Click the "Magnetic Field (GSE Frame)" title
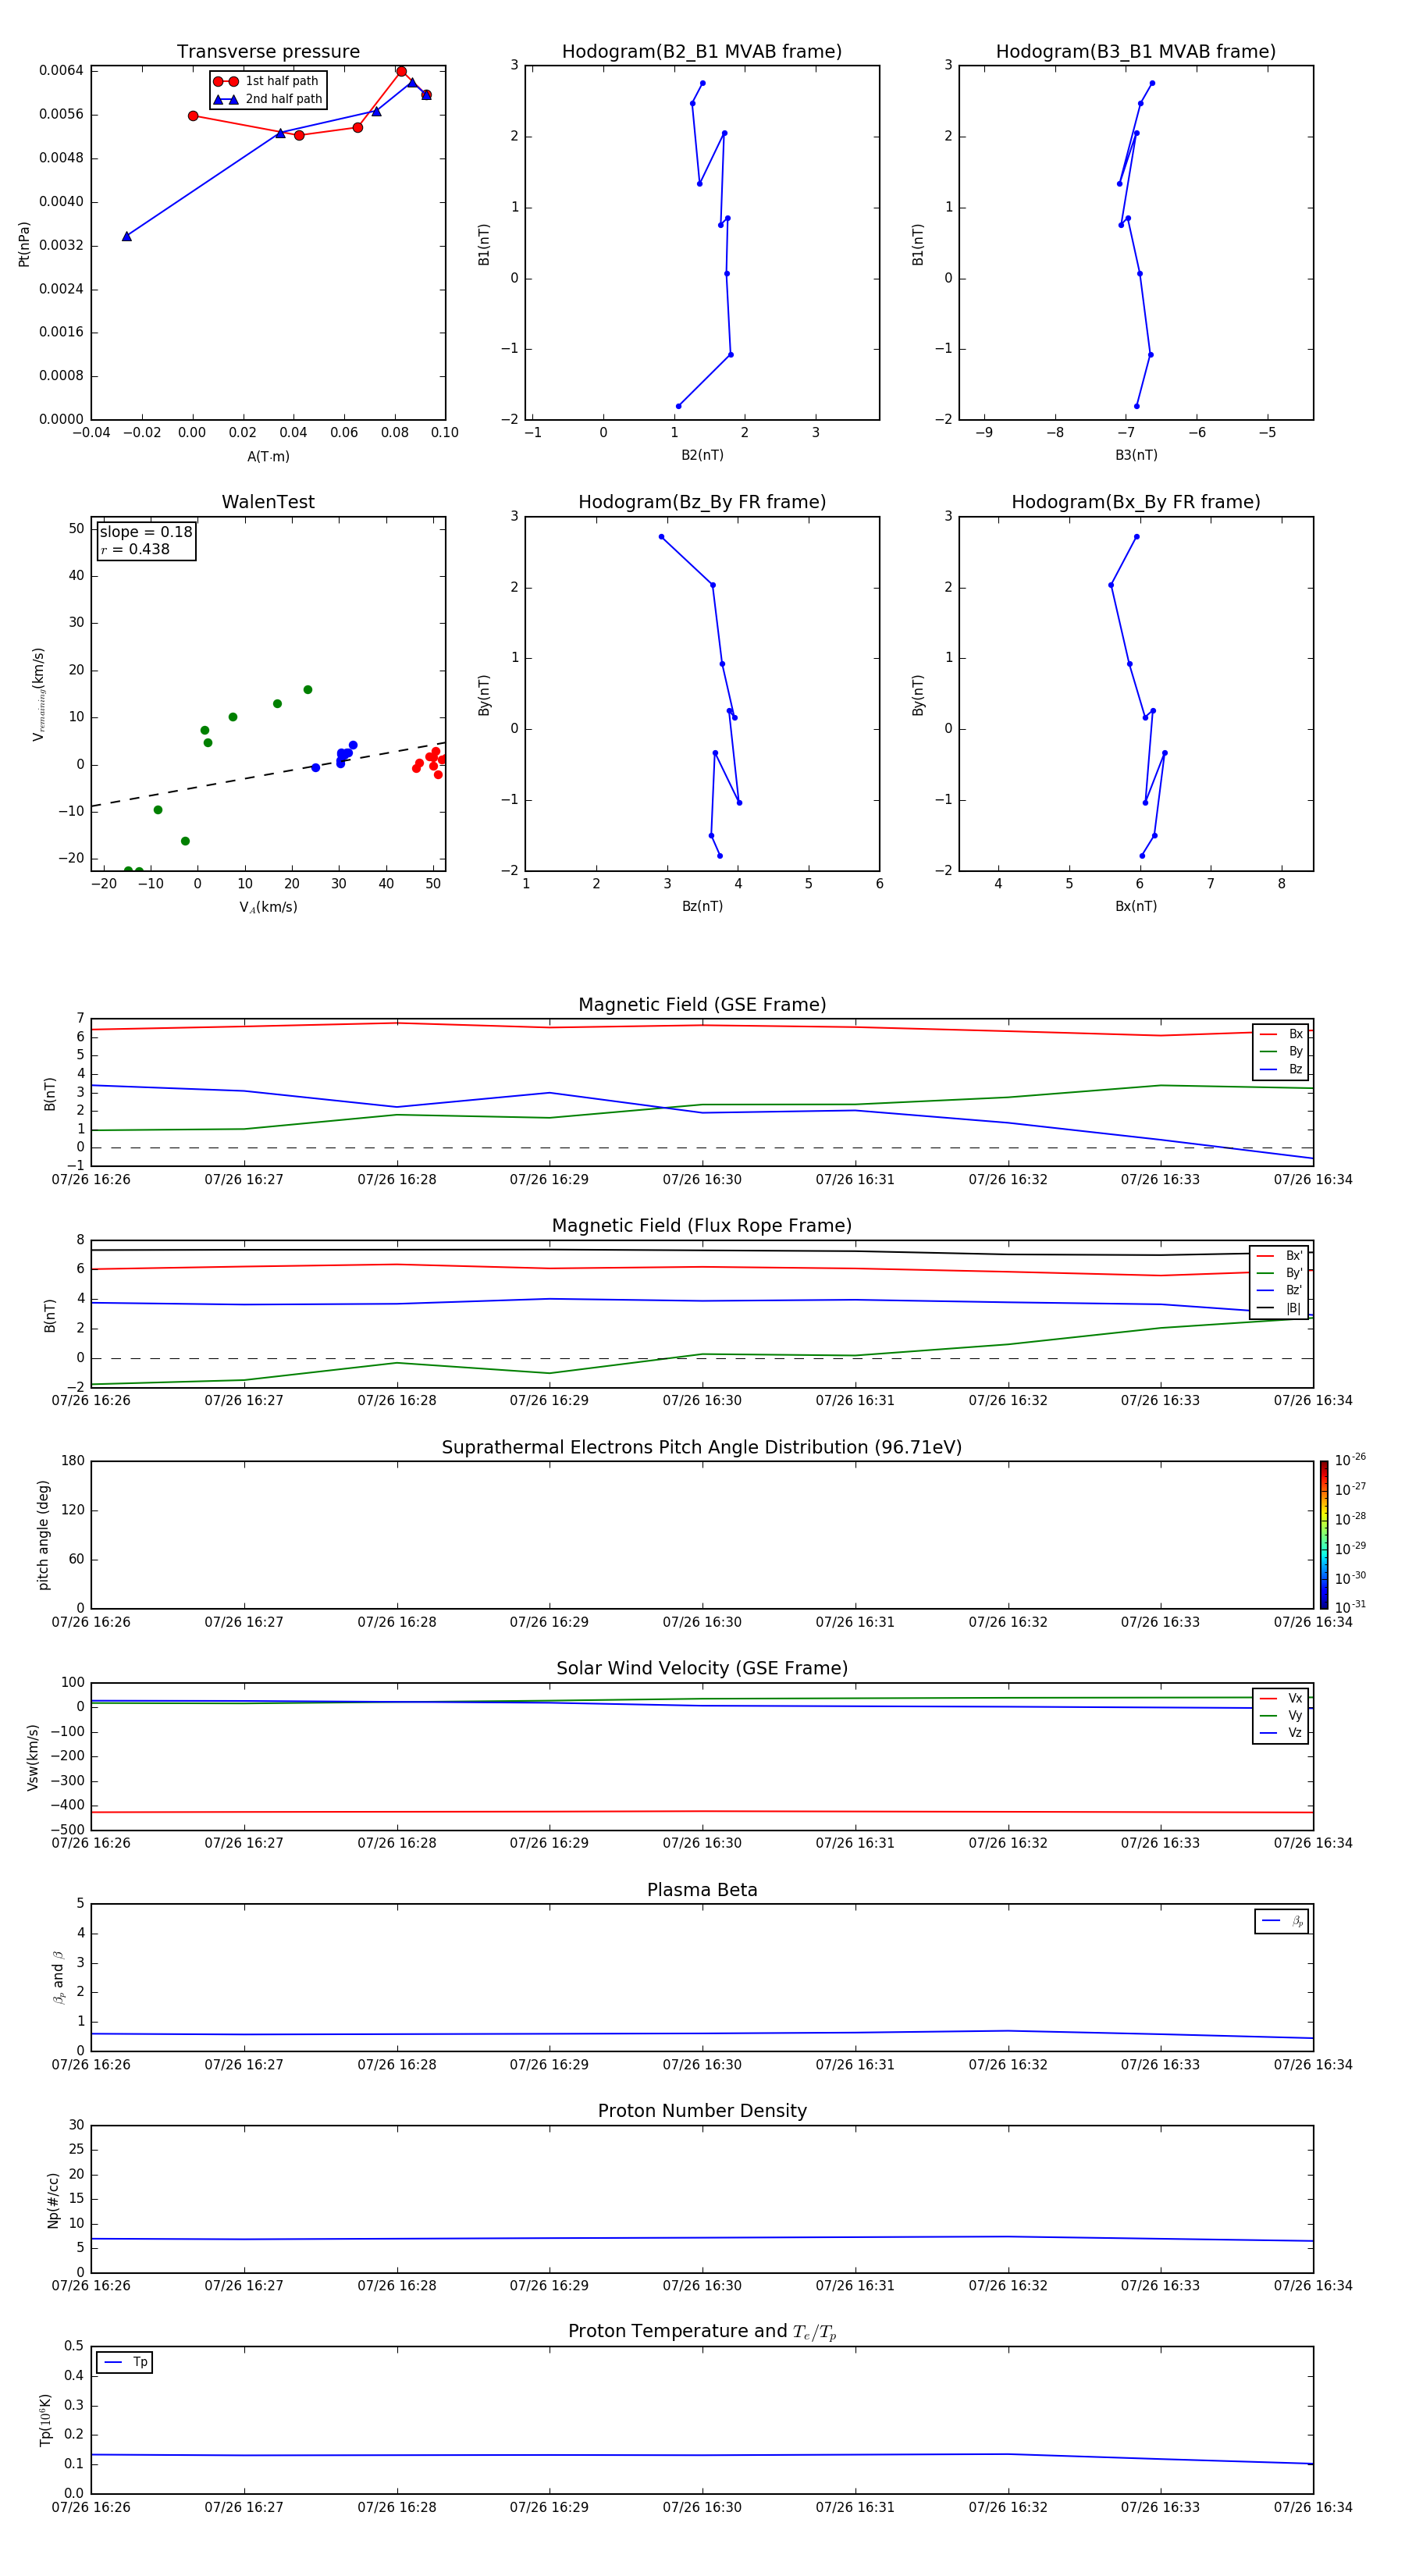The height and width of the screenshot is (2576, 1405). (x=702, y=1005)
